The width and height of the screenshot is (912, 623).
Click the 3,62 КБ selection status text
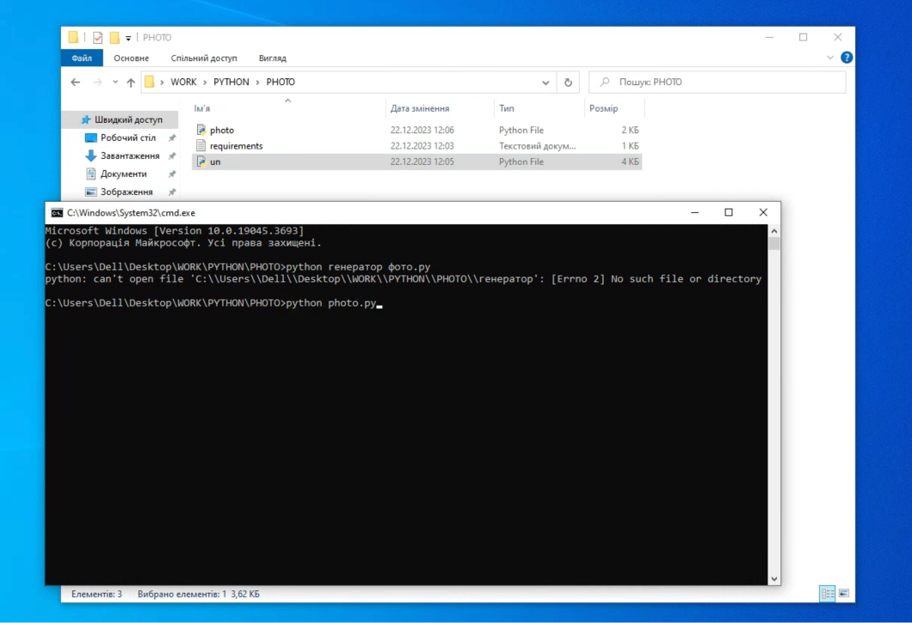click(245, 594)
